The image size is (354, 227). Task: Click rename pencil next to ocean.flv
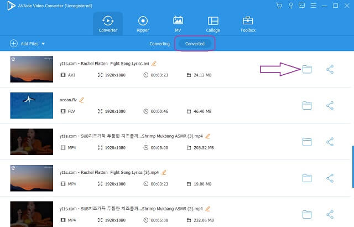82,100
